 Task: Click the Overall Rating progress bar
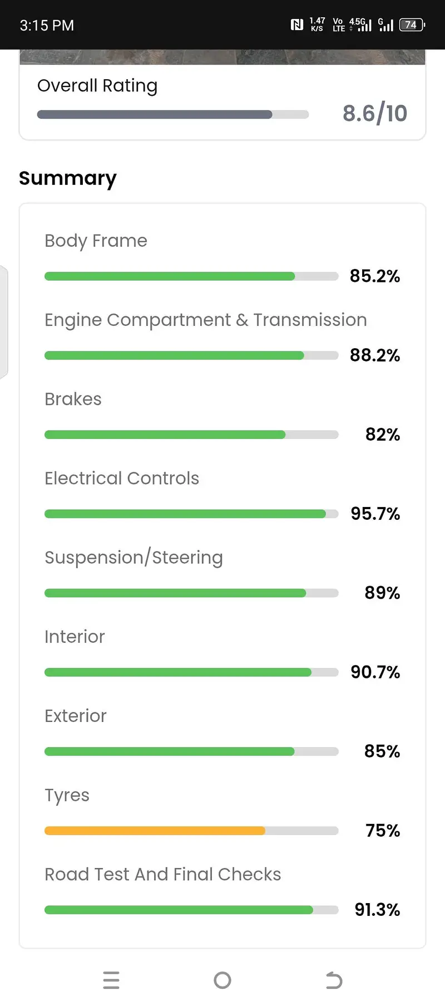172,115
